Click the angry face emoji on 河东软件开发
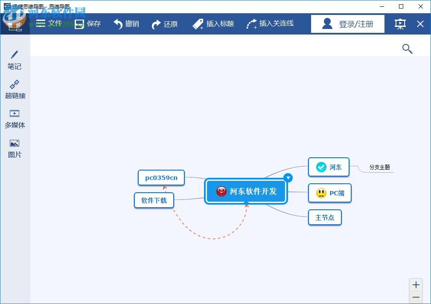 click(x=221, y=191)
